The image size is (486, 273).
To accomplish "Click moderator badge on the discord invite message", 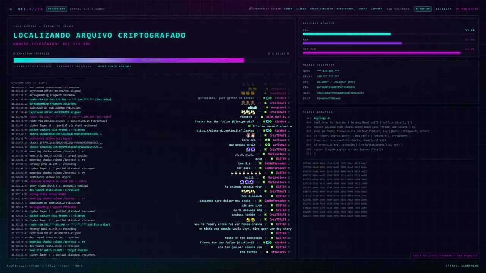I will pos(267,131).
